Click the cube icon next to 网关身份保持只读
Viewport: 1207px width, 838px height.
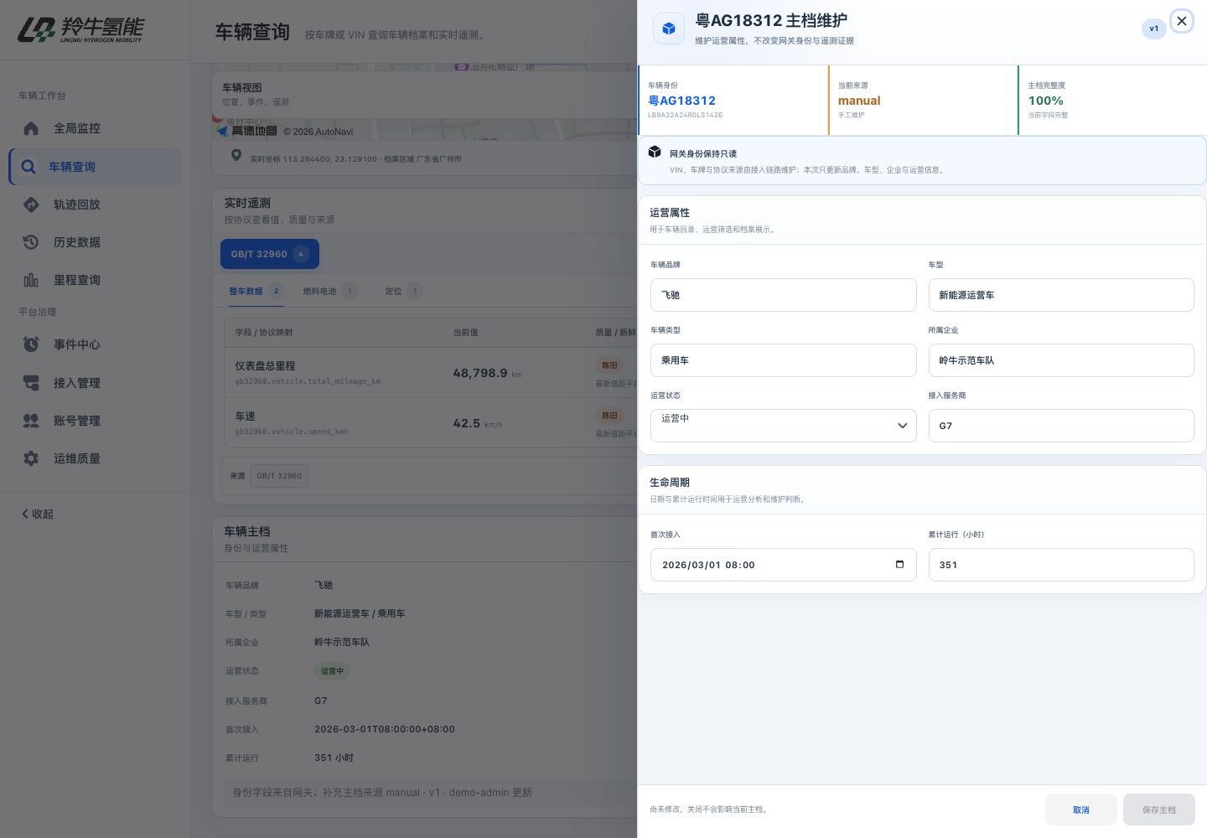pos(655,152)
